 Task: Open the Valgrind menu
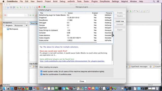pos(124,2)
